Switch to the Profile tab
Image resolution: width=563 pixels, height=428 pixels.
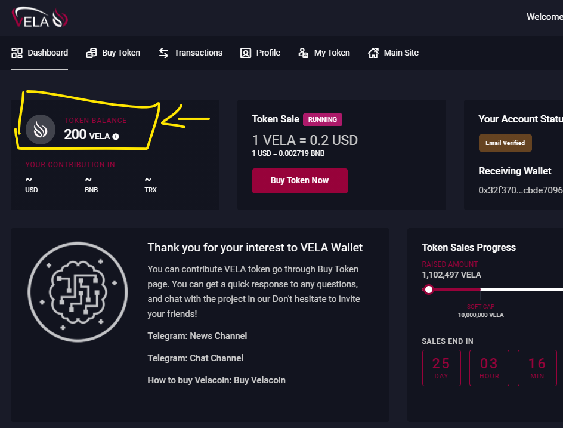point(268,53)
